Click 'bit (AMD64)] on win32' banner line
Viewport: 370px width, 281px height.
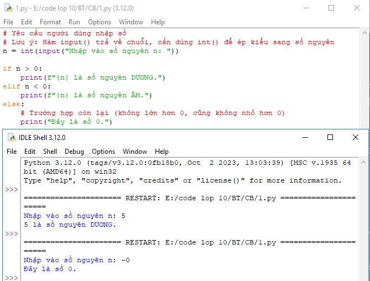tap(70, 172)
